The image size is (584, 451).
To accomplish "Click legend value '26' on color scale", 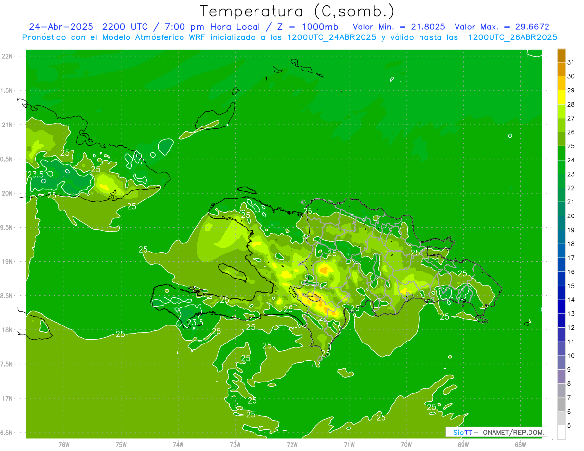I will coord(571,132).
